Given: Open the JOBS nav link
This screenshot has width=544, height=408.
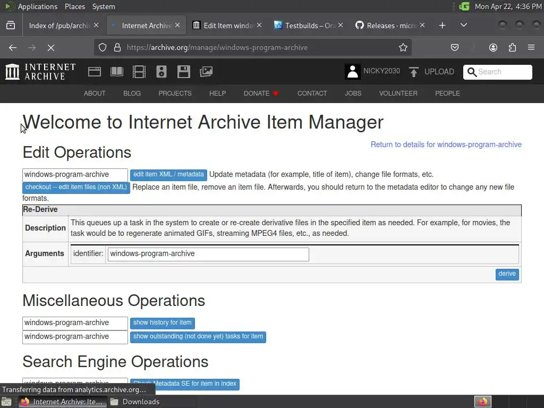Looking at the screenshot, I should pyautogui.click(x=353, y=93).
